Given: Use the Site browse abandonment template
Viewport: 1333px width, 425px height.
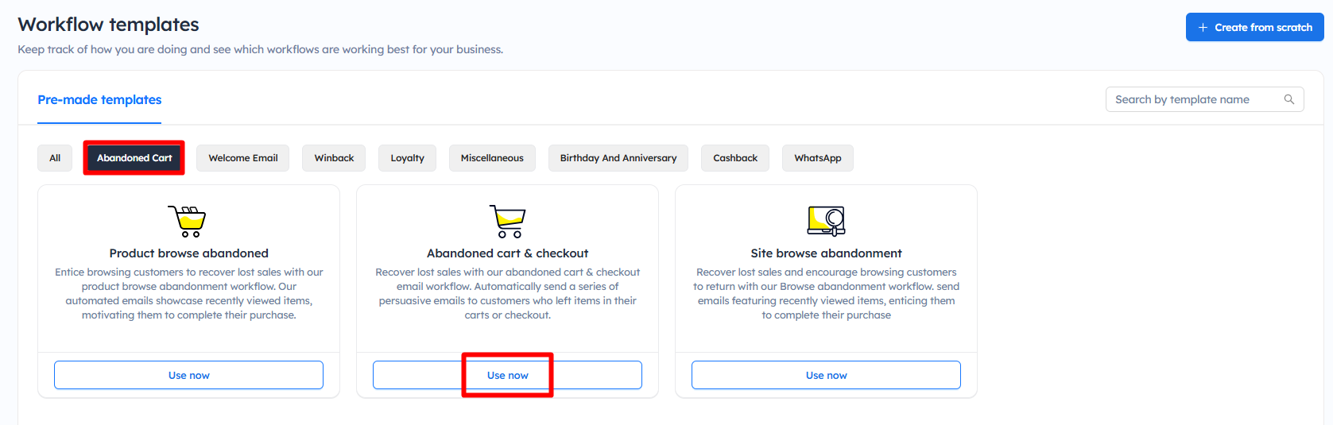Looking at the screenshot, I should 826,375.
